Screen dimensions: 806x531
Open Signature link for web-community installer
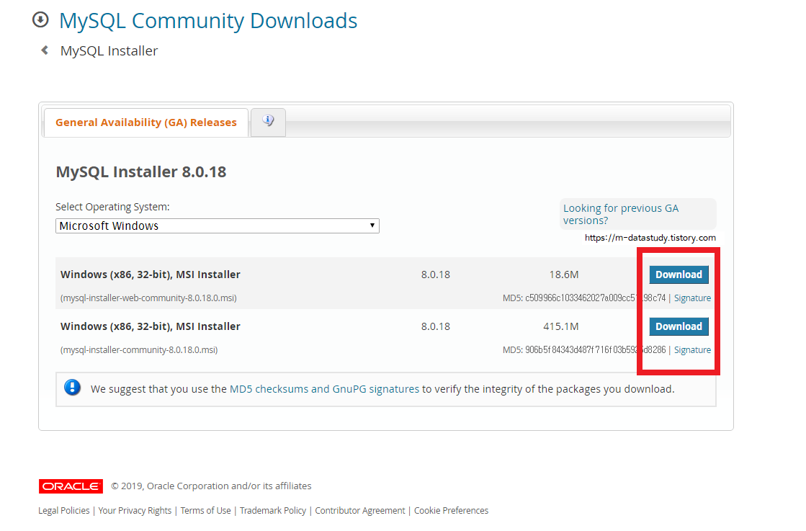[692, 298]
